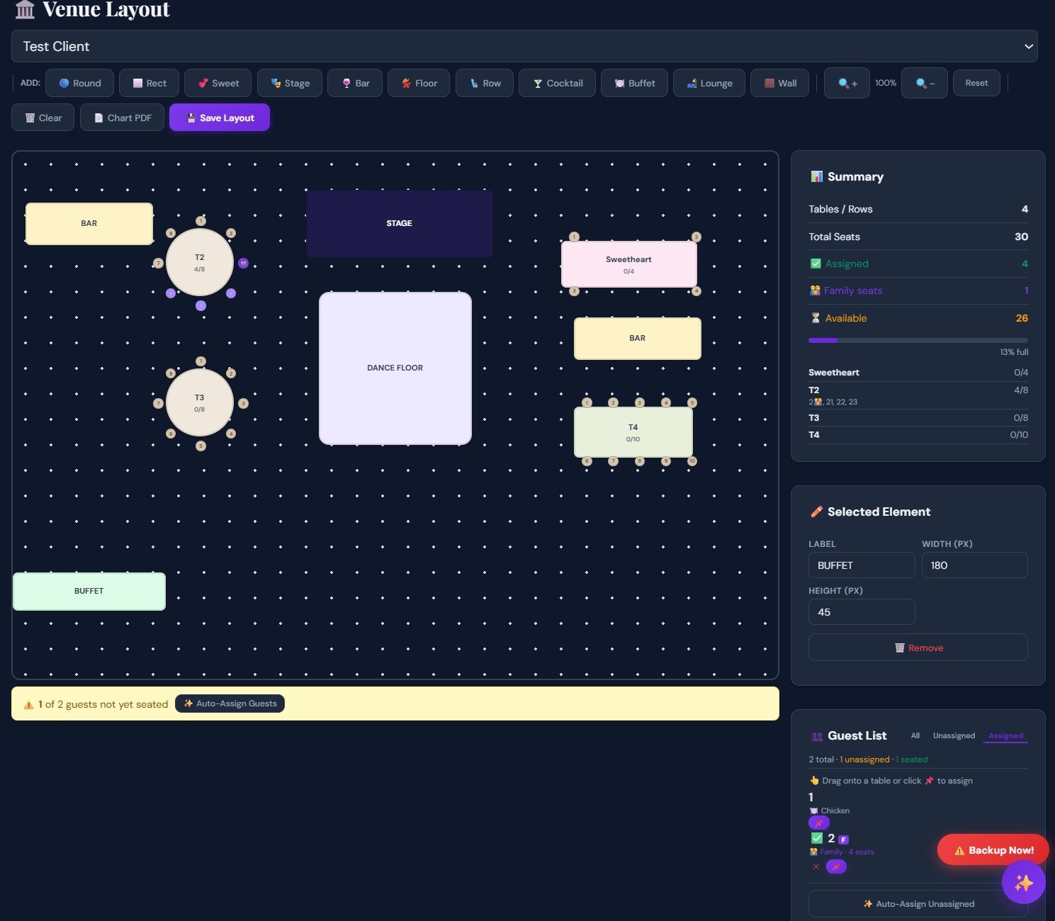Click Save Layout button
1055x921 pixels.
tap(220, 118)
